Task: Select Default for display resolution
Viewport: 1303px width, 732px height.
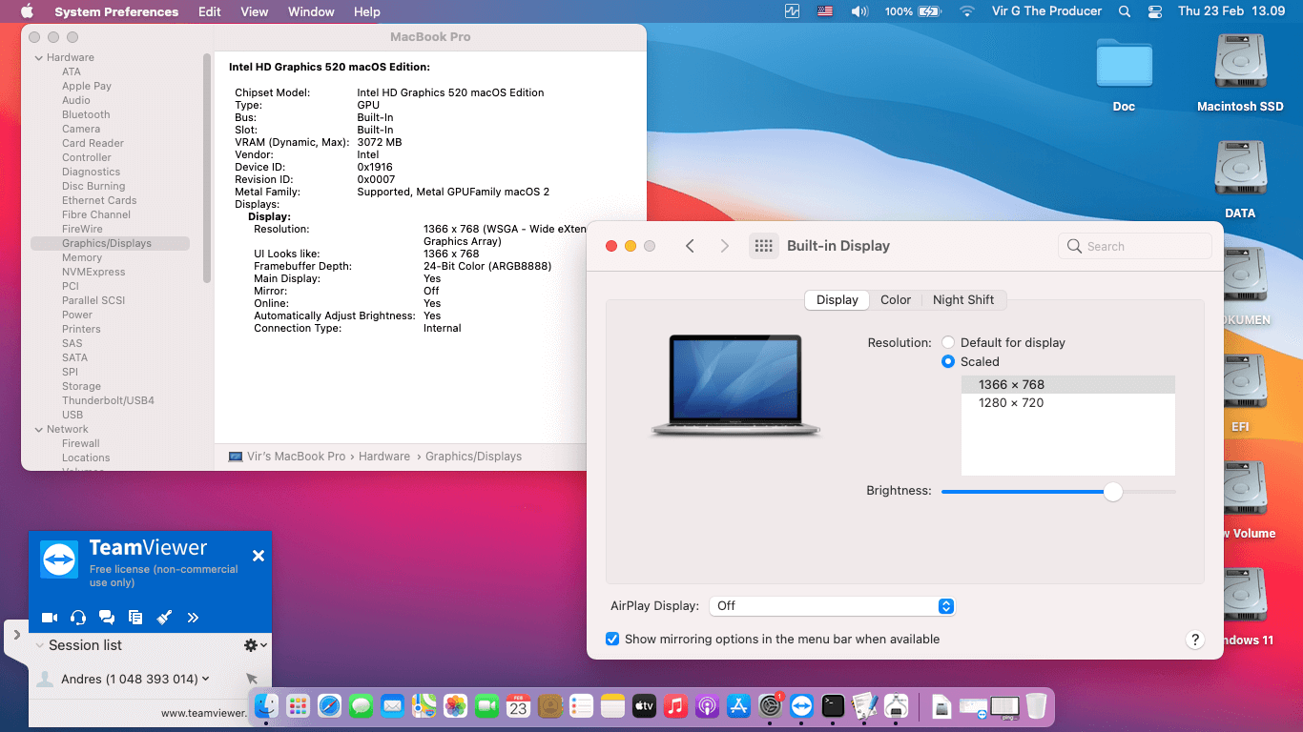Action: point(948,342)
